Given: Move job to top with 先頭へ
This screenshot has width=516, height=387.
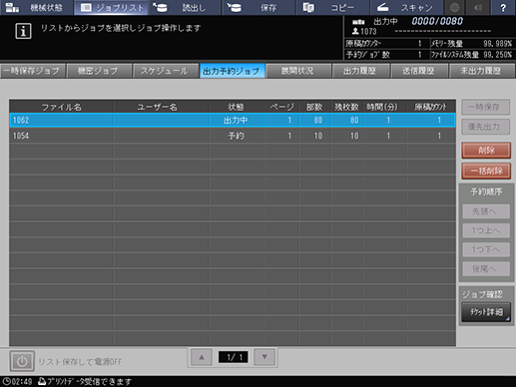Looking at the screenshot, I should tap(486, 211).
